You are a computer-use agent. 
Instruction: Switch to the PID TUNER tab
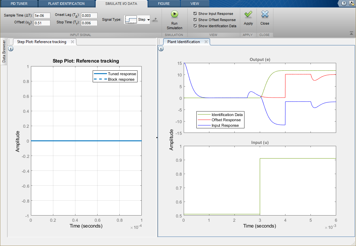pos(19,4)
